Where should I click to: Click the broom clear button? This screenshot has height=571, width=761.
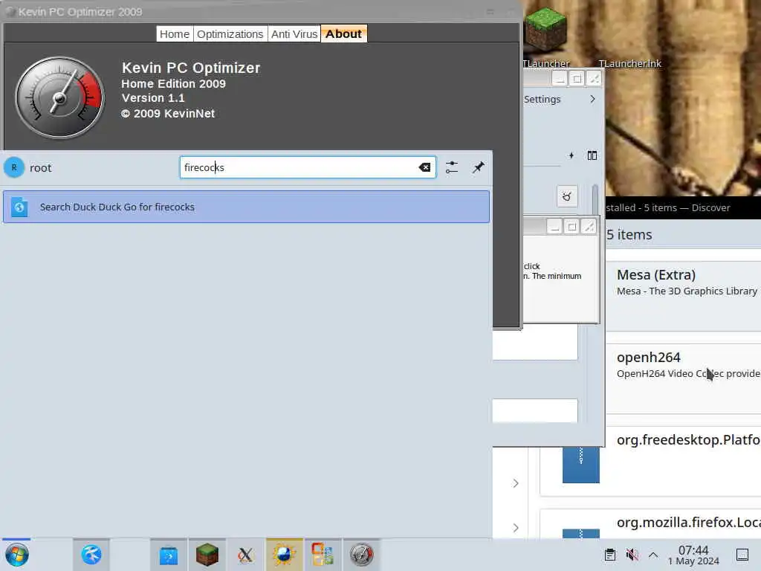(567, 196)
